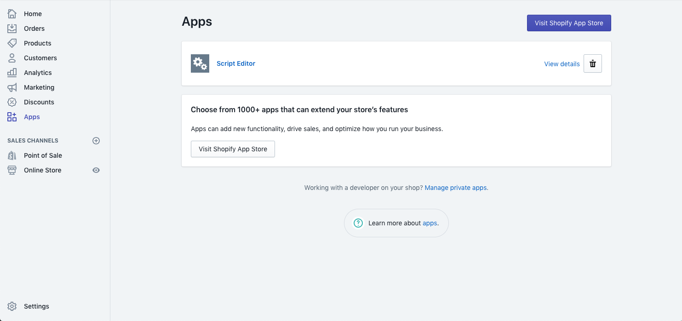
Task: Open the Online Store channel
Action: point(42,170)
